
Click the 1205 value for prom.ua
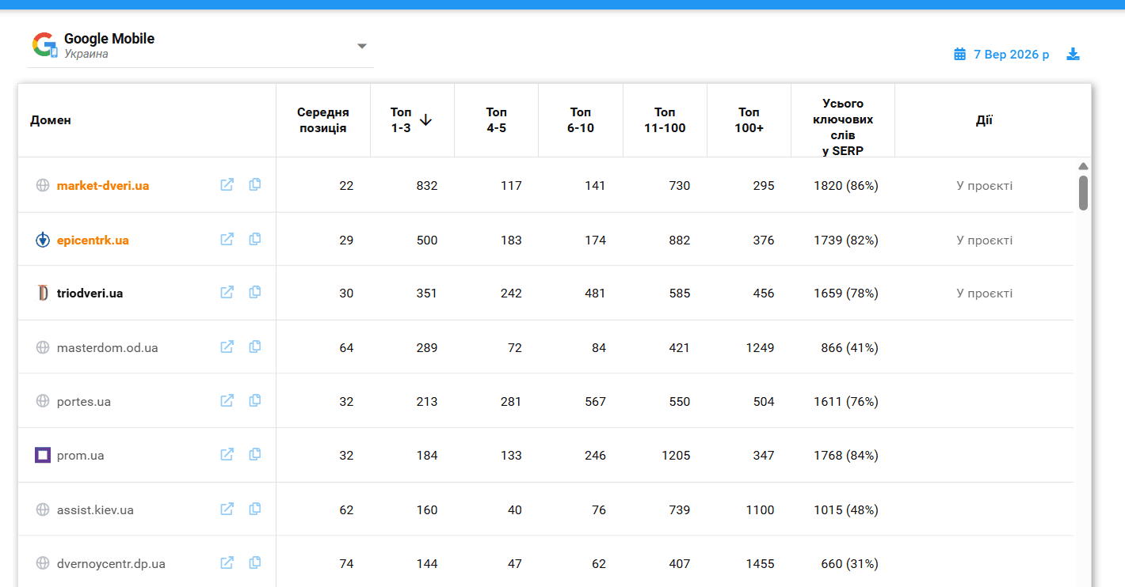675,456
